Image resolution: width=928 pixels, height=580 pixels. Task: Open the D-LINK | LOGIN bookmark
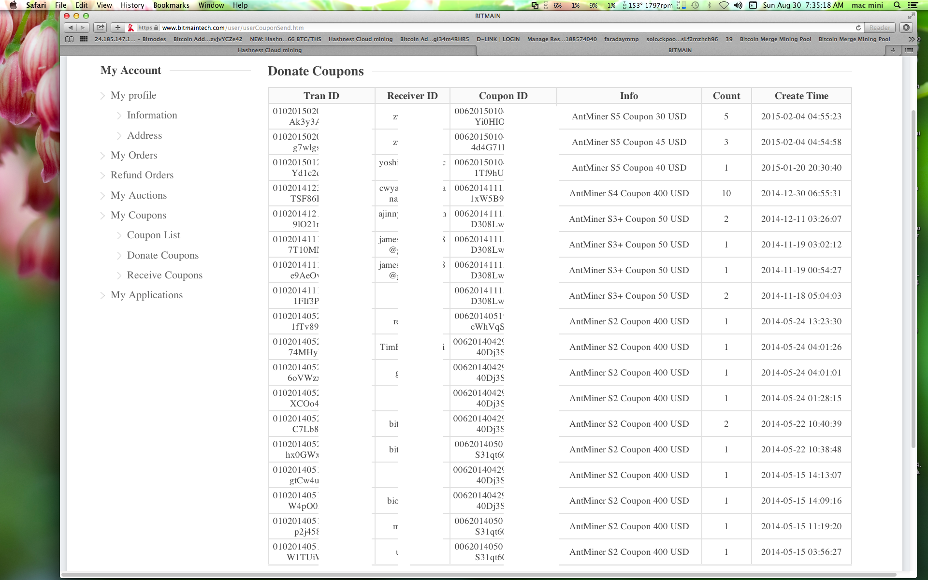498,39
